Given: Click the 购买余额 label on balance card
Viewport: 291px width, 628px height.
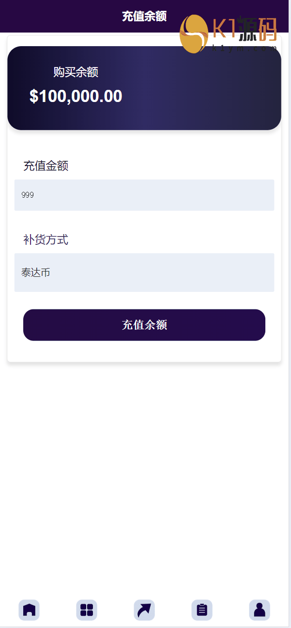Looking at the screenshot, I should pyautogui.click(x=76, y=72).
